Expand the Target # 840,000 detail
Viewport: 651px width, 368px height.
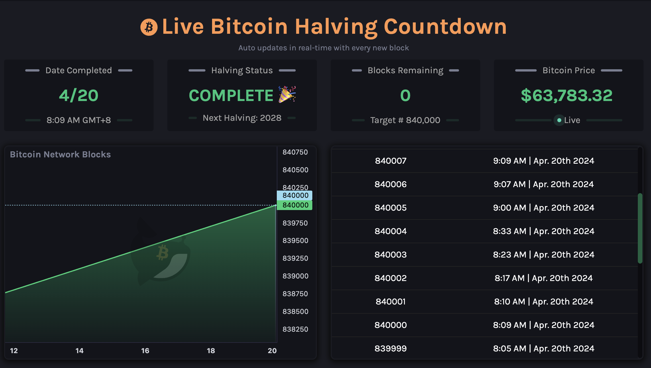point(405,120)
